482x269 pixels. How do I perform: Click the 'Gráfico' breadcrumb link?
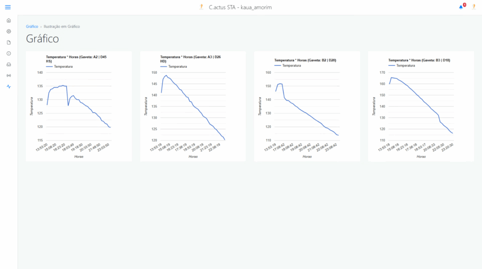[x=32, y=26]
